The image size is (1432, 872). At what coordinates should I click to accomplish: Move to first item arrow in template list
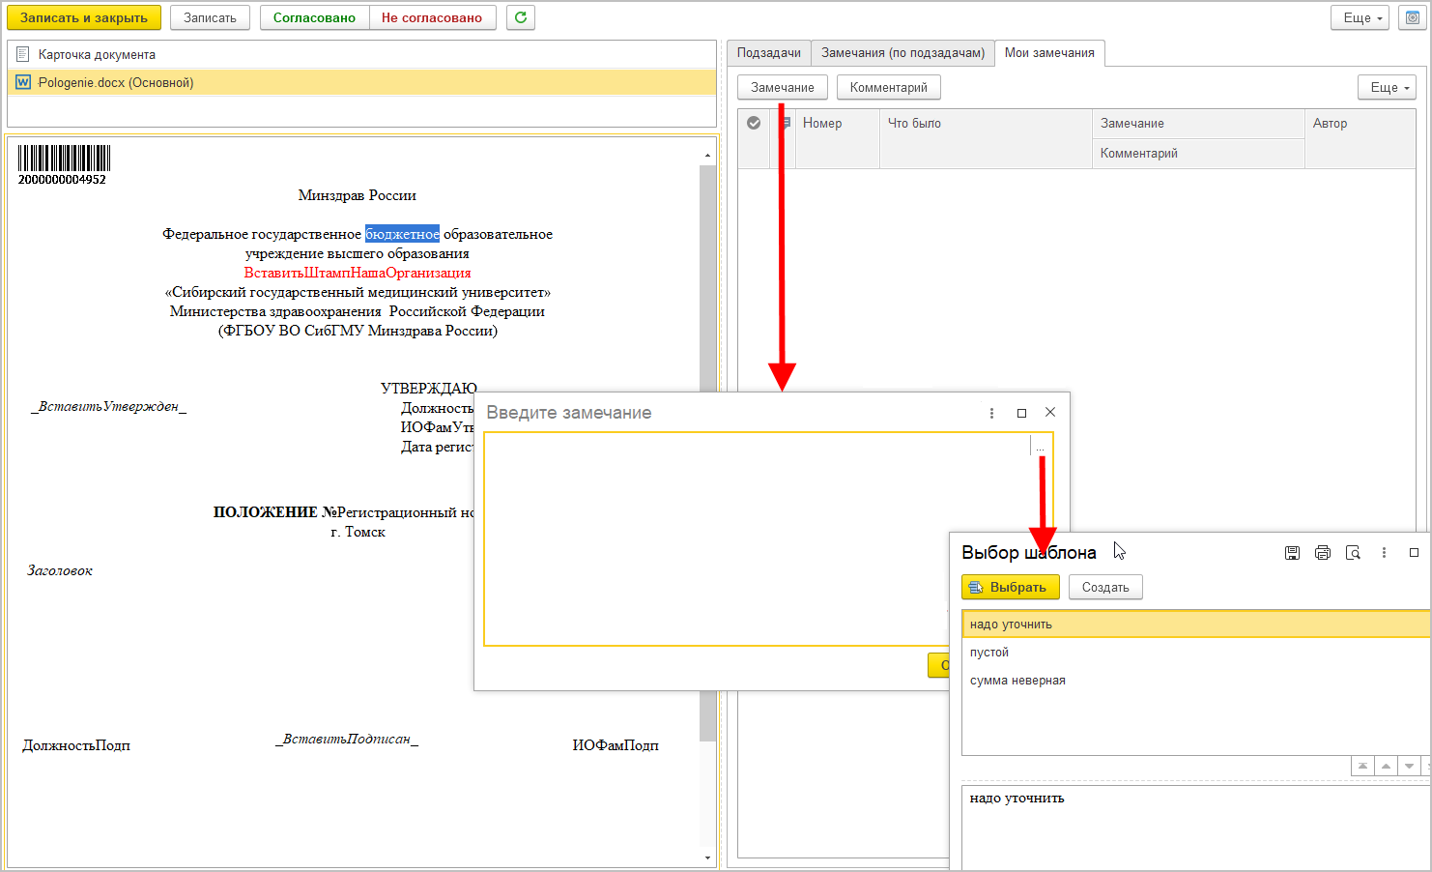(x=1362, y=766)
